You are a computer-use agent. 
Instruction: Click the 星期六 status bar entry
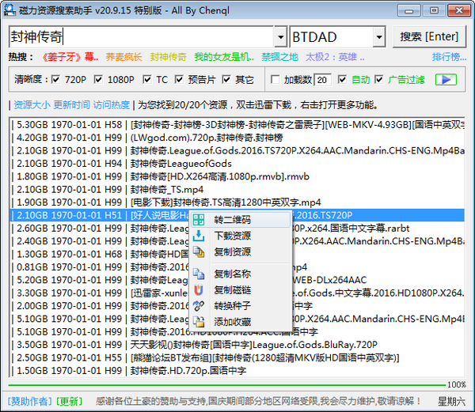pyautogui.click(x=451, y=402)
